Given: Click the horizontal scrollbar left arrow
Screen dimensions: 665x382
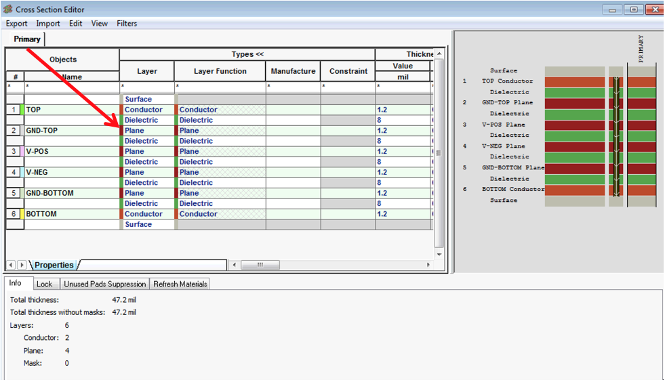Looking at the screenshot, I should [x=235, y=265].
